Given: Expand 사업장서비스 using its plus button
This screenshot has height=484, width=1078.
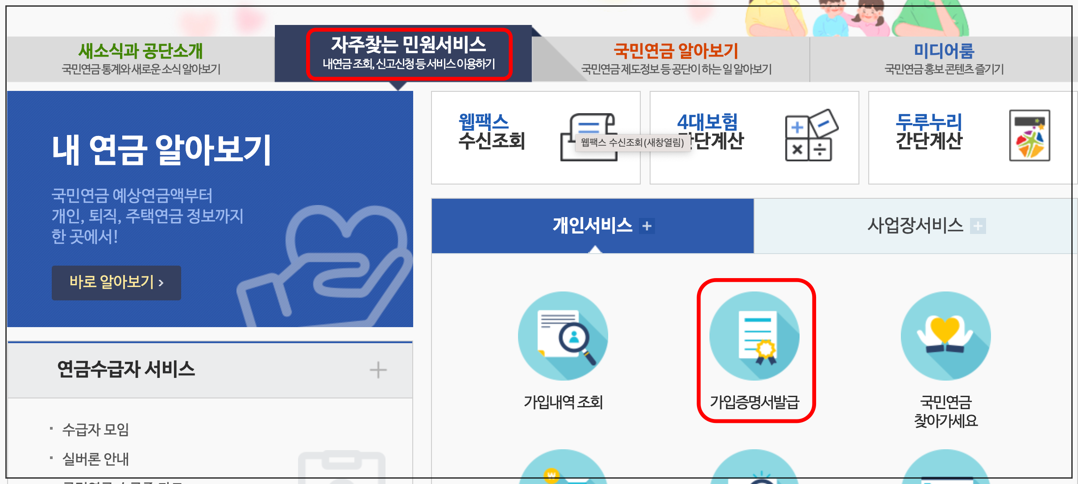Looking at the screenshot, I should tap(978, 226).
